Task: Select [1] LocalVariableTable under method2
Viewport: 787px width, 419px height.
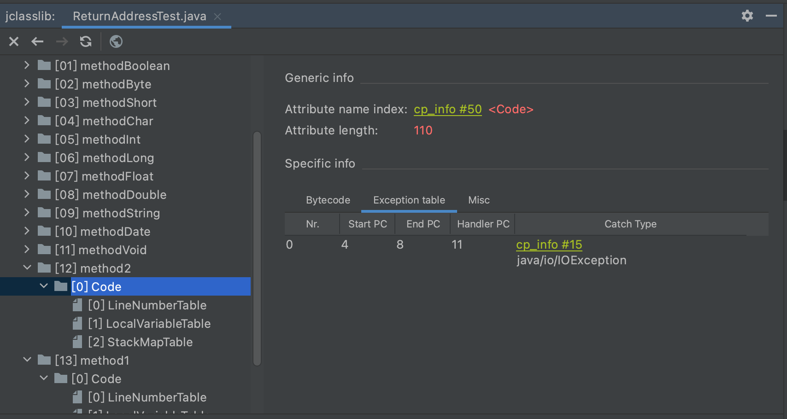Action: 149,324
